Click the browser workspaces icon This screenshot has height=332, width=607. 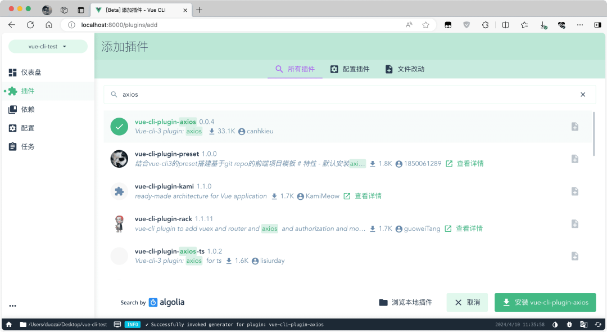[64, 10]
